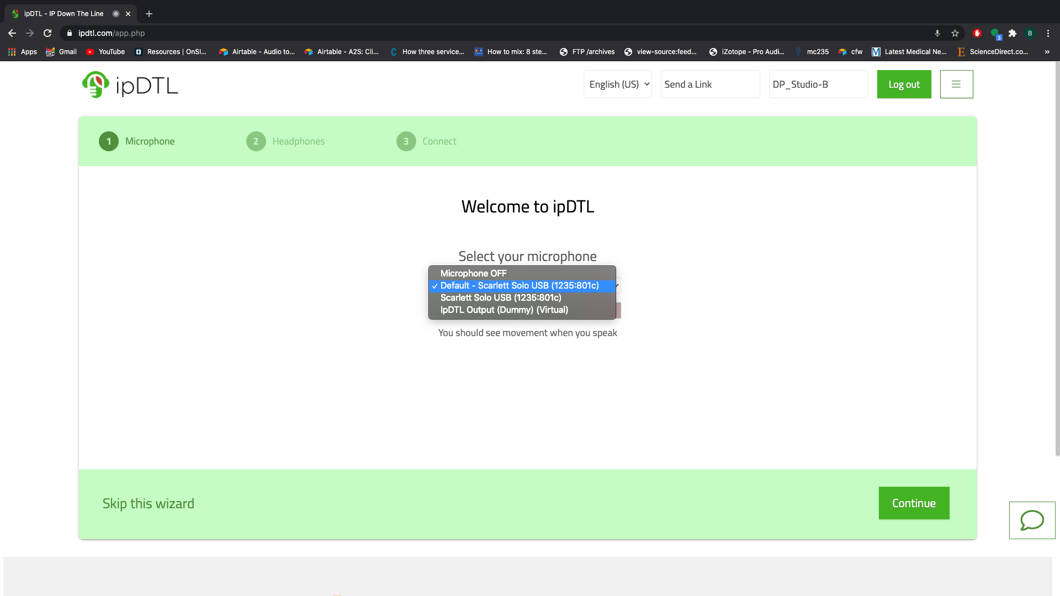Screen dimensions: 1060x596
Task: Click the address bar URL
Action: click(112, 33)
